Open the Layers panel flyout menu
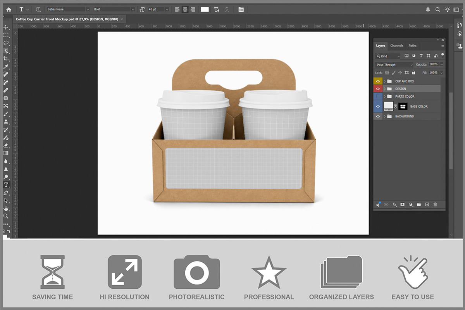The height and width of the screenshot is (310, 465). pyautogui.click(x=443, y=46)
